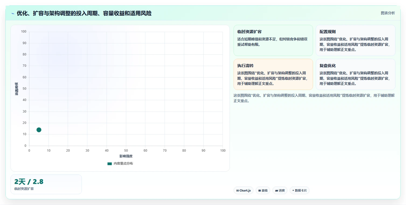The width and height of the screenshot is (406, 205).
Task: Click the x-axis tick label 90
Action: click(x=203, y=151)
